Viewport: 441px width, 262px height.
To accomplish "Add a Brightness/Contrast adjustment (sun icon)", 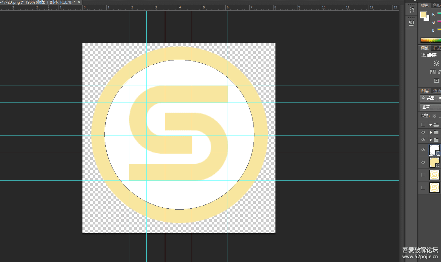I will point(436,63).
